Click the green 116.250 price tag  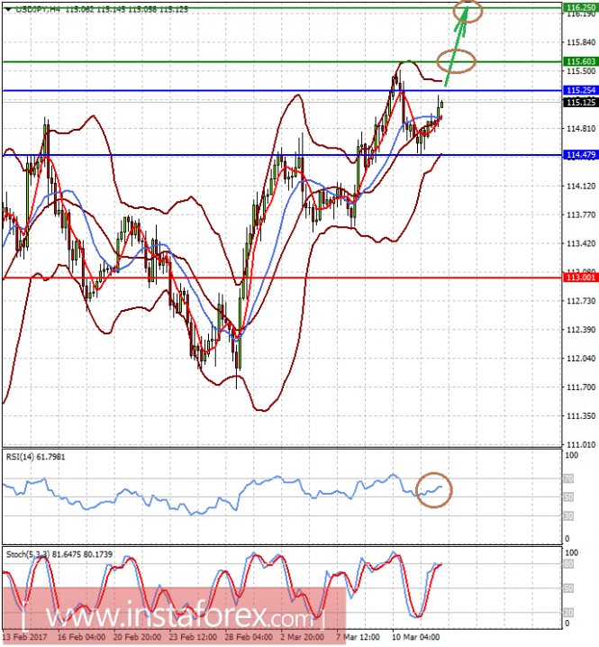click(x=580, y=7)
